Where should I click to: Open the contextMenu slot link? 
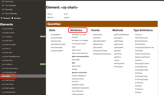[56, 35]
